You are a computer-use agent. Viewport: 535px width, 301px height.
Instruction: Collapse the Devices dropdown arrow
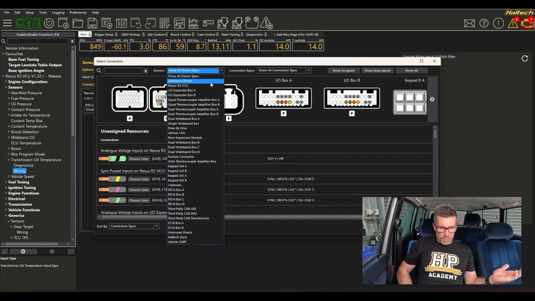tap(221, 70)
